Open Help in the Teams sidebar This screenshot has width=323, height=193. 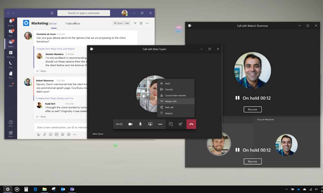click(11, 123)
